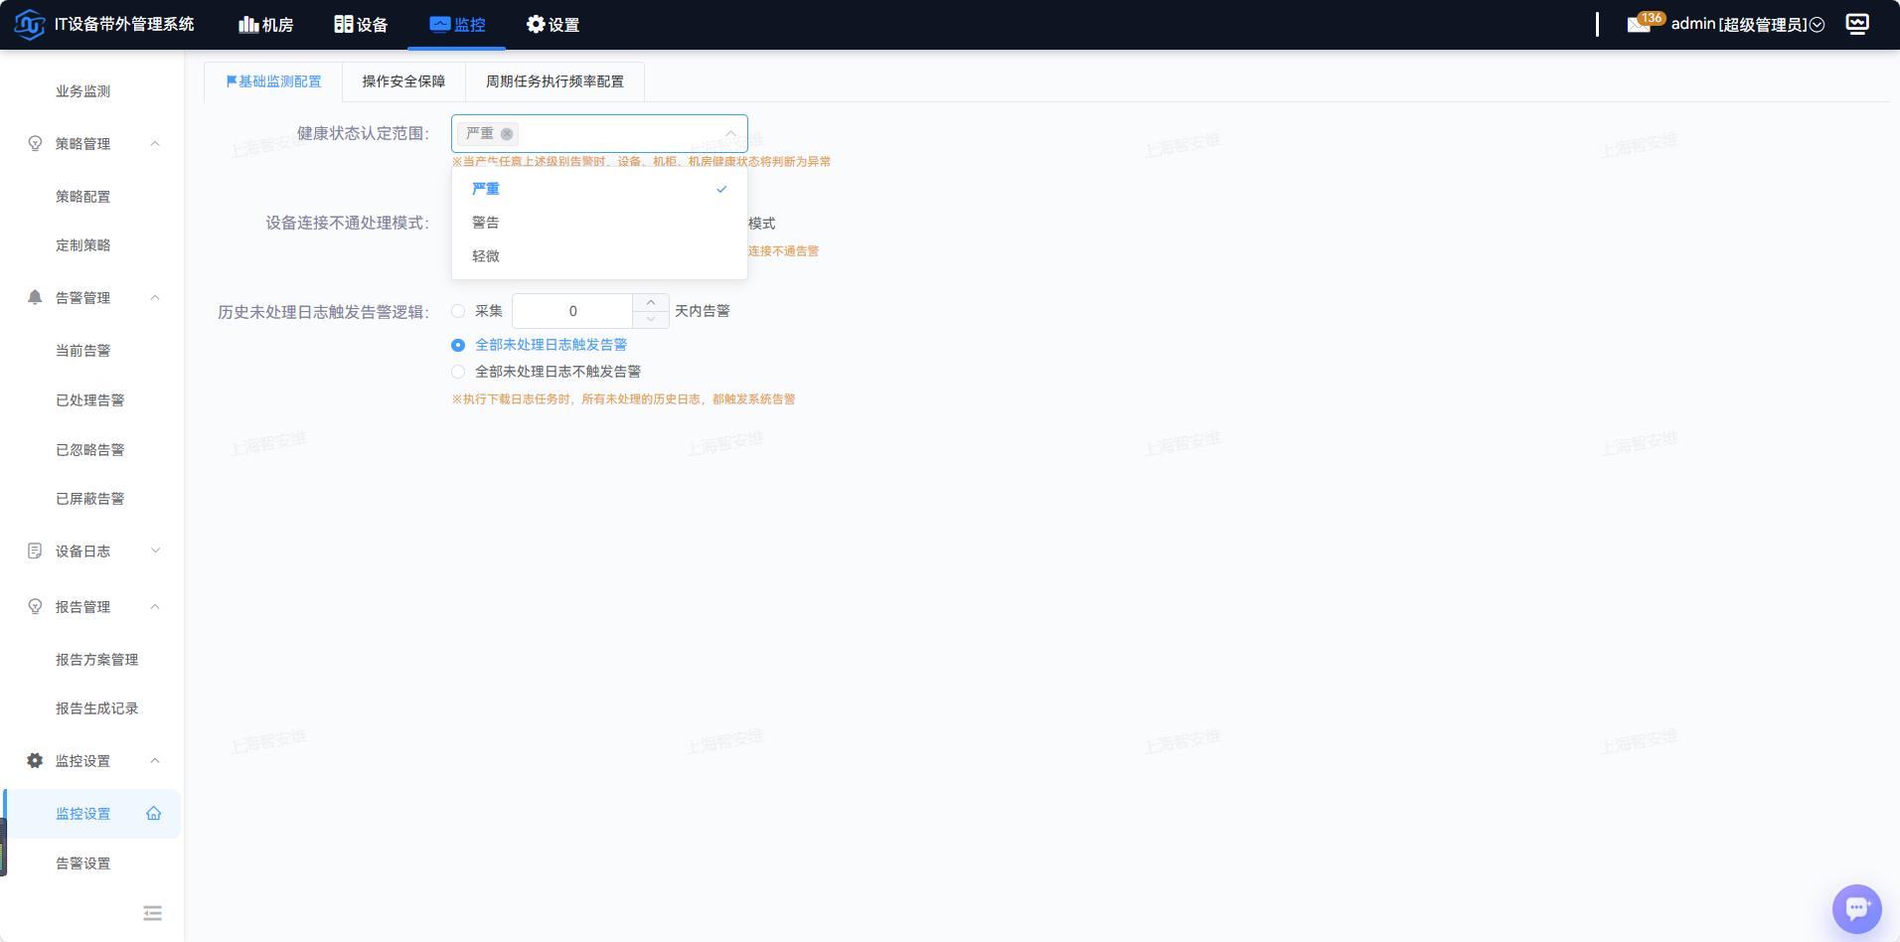
Task: Collapse sidebar using the bottom menu icon
Action: [x=152, y=913]
